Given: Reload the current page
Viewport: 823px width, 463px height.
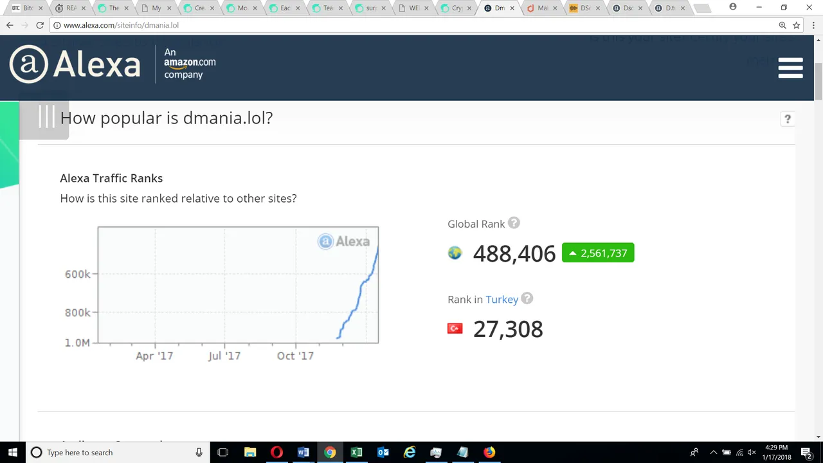Looking at the screenshot, I should coord(40,25).
